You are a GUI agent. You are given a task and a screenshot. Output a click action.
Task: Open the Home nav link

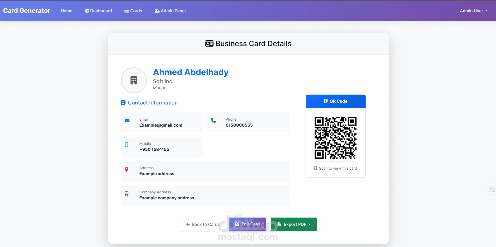66,11
